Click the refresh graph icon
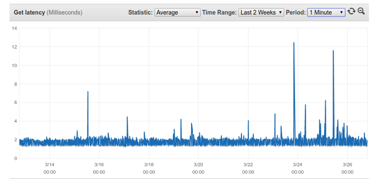Image resolution: width=378 pixels, height=179 pixels. 352,11
